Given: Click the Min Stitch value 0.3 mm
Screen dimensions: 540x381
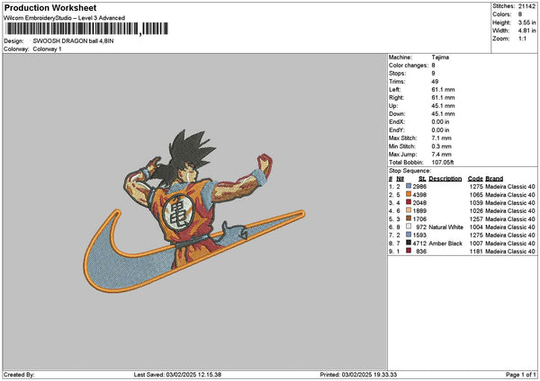Looking at the screenshot, I should coord(442,146).
